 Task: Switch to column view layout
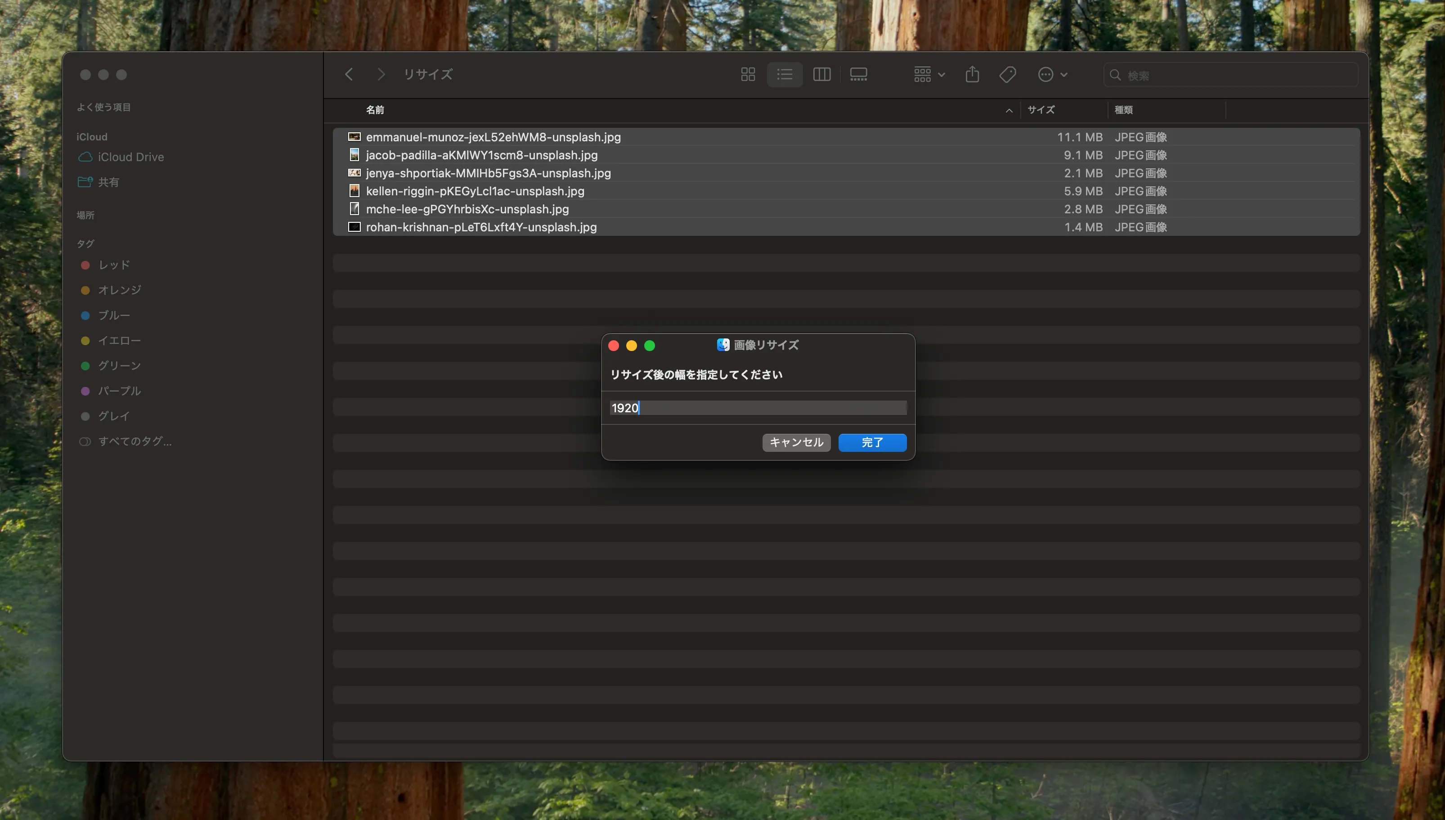pos(822,74)
